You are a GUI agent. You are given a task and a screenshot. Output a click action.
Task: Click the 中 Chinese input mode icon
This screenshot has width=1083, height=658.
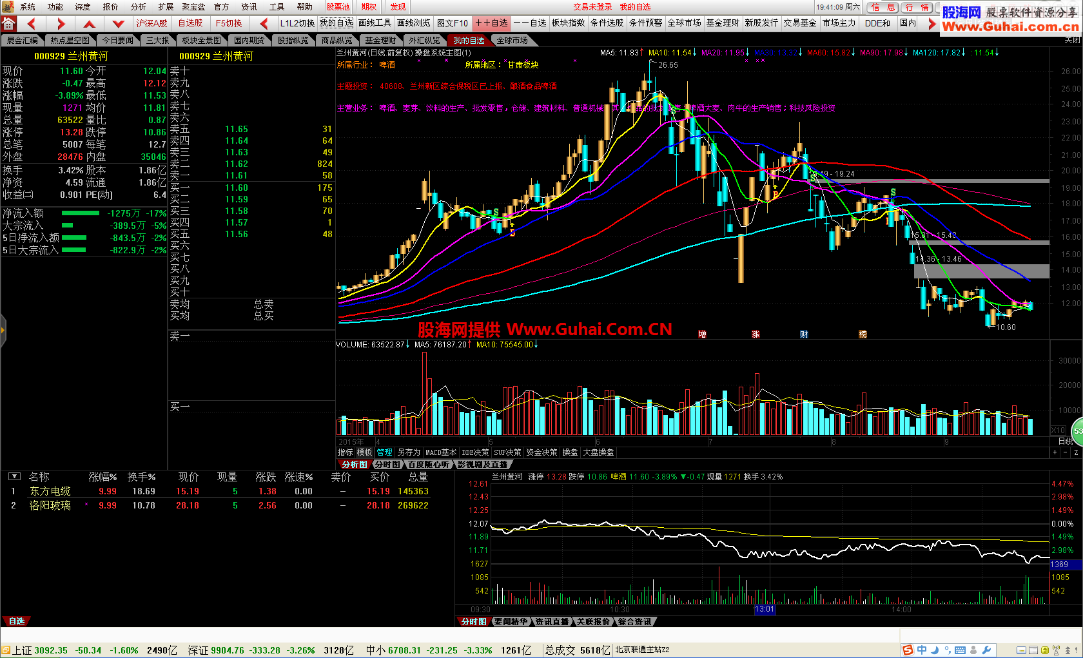tap(922, 650)
